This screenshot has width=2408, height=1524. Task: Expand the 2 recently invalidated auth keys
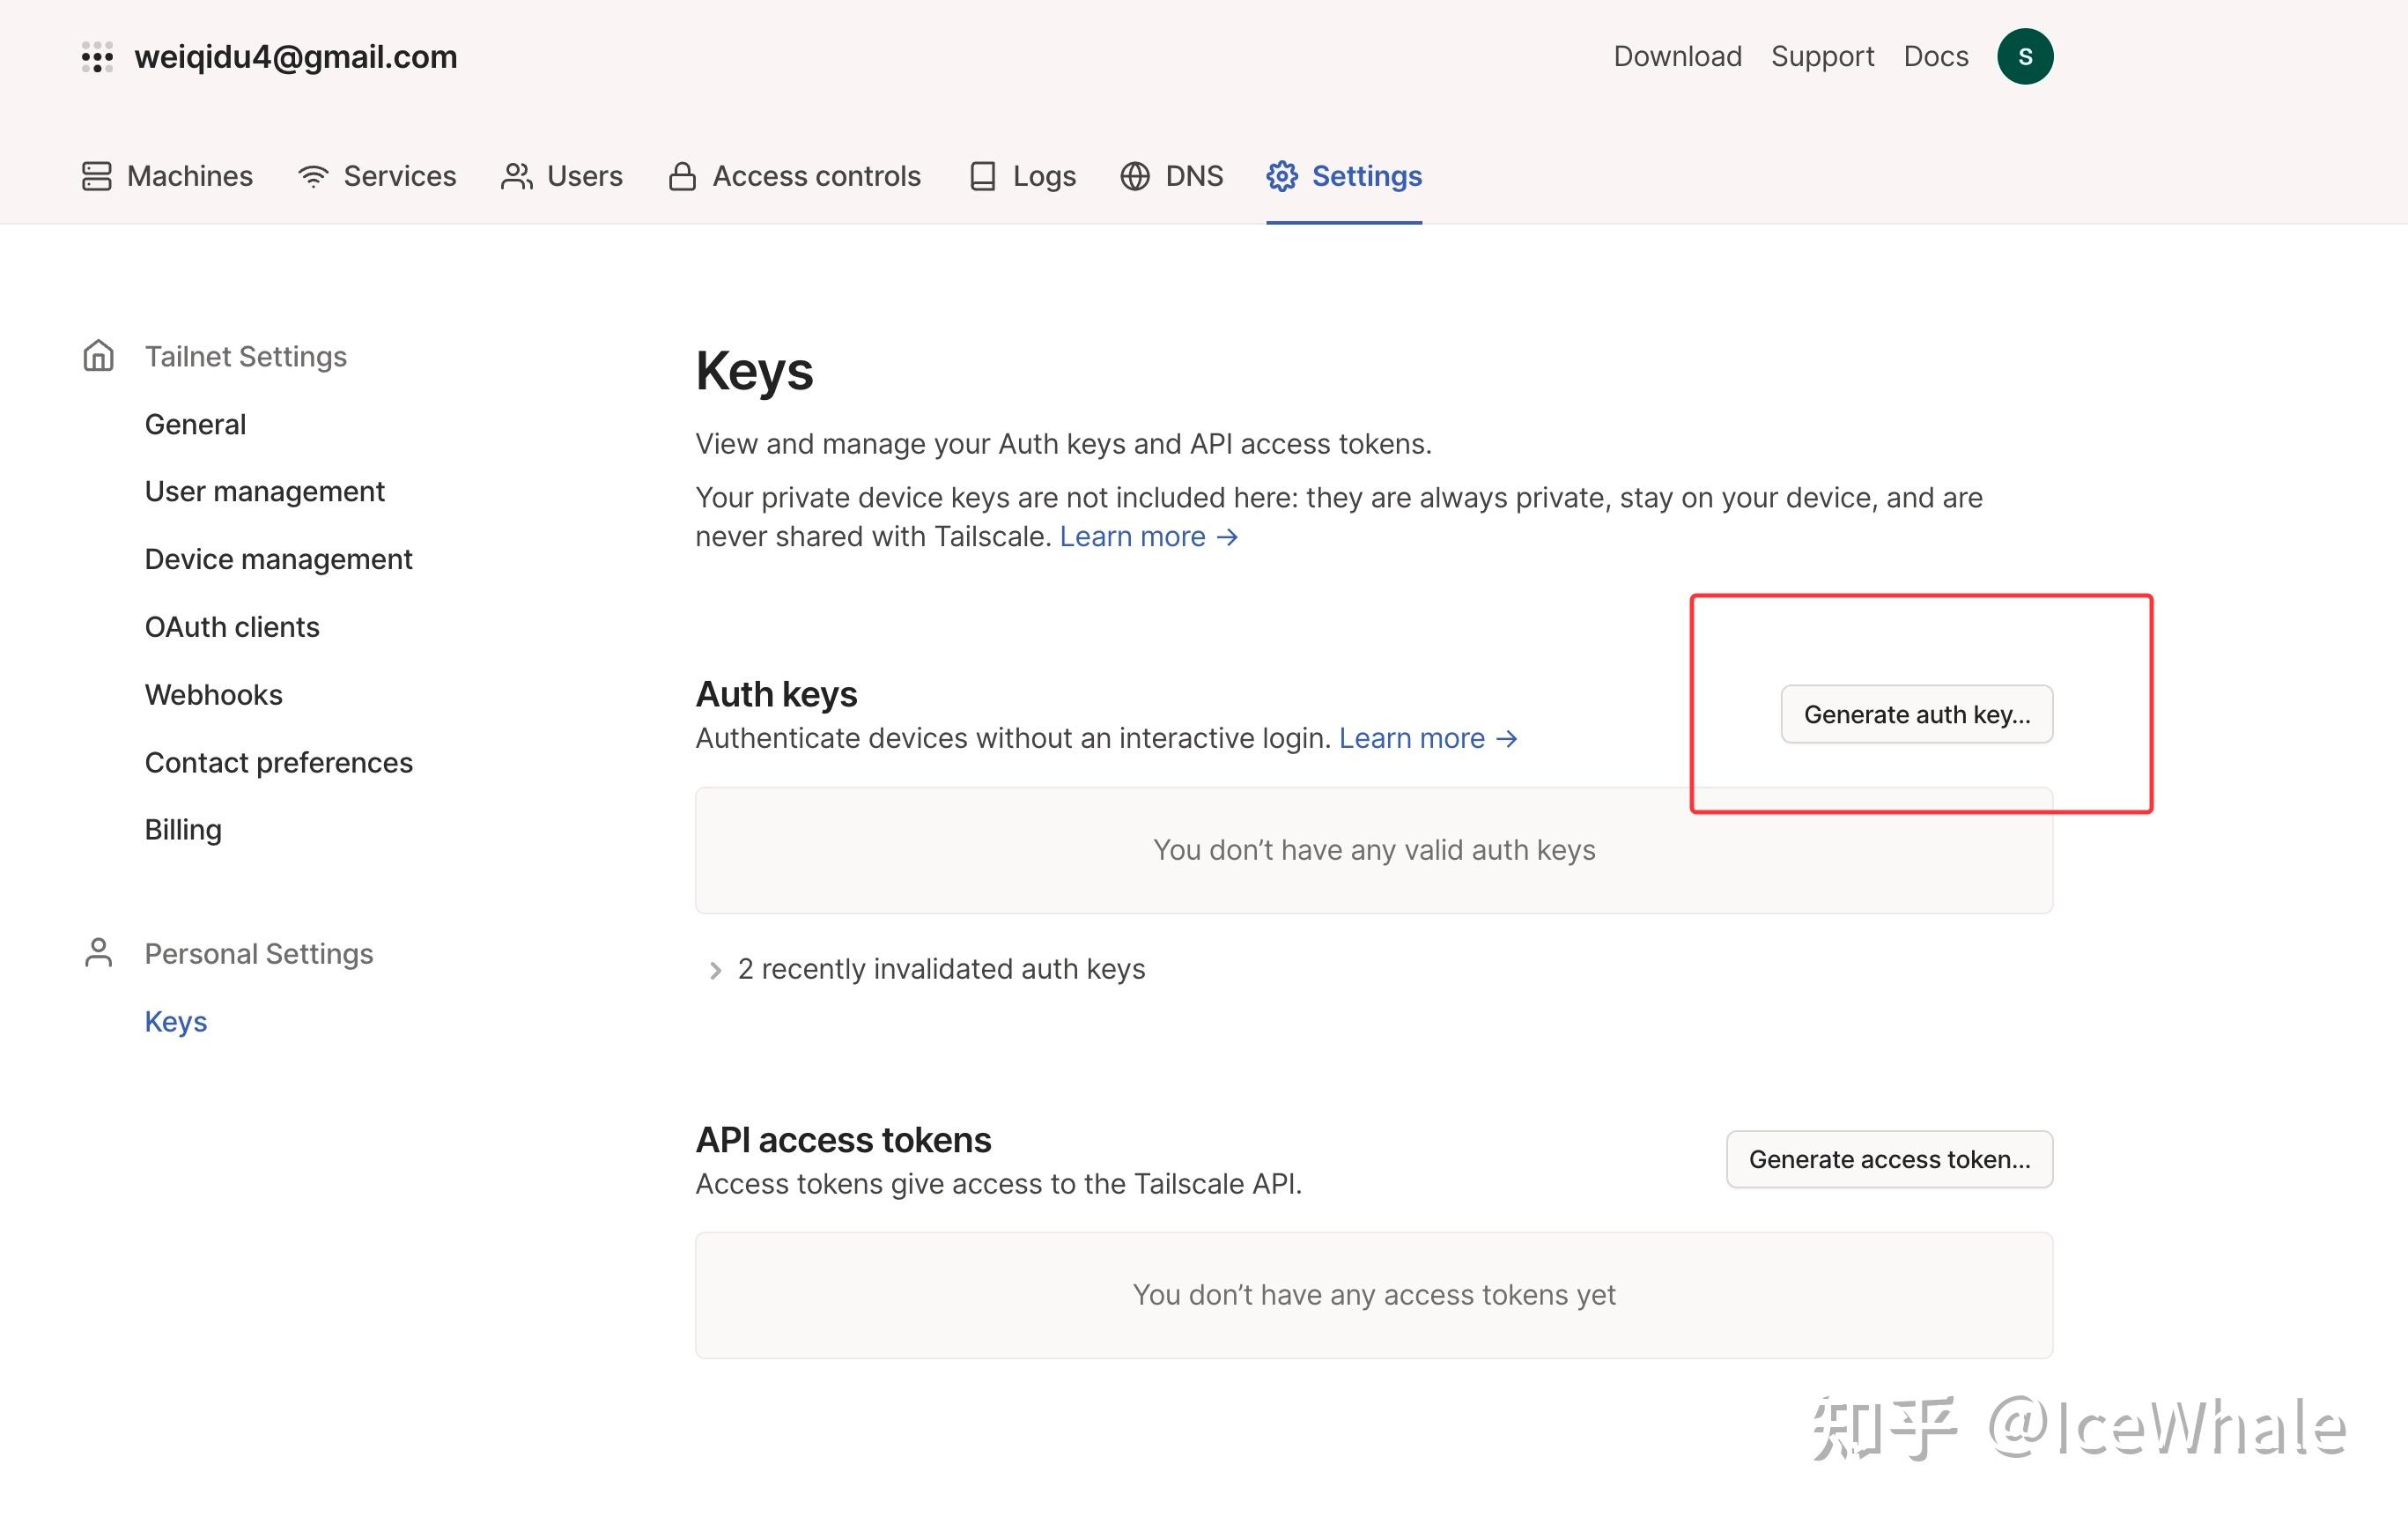[941, 968]
